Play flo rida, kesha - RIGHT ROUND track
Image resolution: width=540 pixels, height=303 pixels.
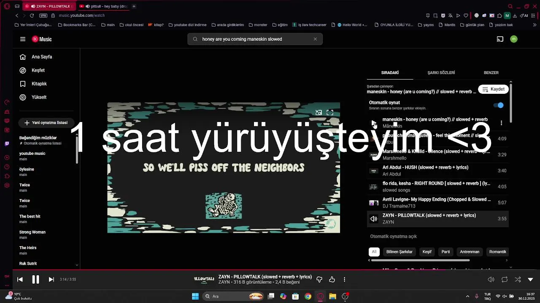437,186
